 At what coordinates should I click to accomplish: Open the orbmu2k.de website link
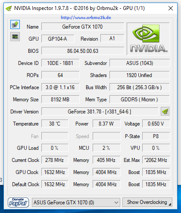[x=86, y=18]
